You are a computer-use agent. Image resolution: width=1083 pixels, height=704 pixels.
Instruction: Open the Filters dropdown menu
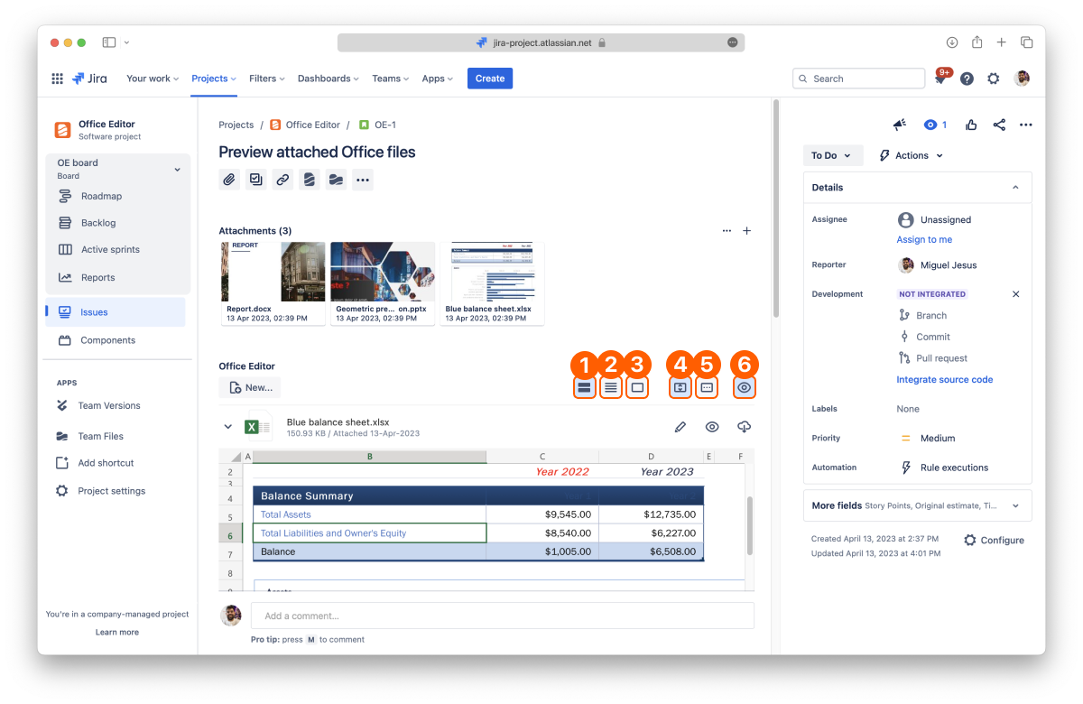pyautogui.click(x=266, y=79)
